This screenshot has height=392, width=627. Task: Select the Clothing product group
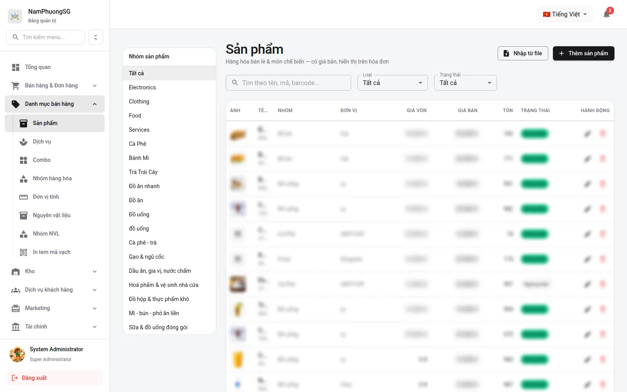(169, 102)
